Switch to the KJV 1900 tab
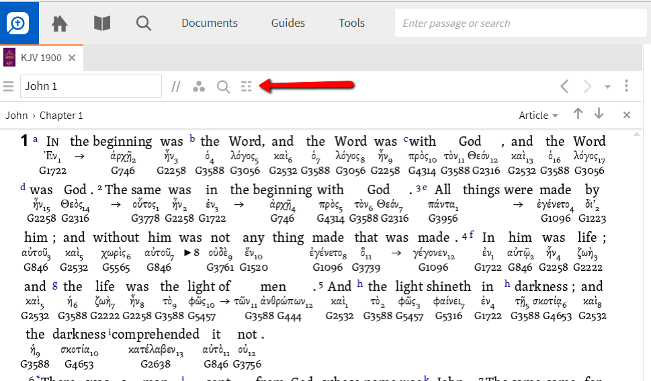This screenshot has width=651, height=381. (x=41, y=58)
